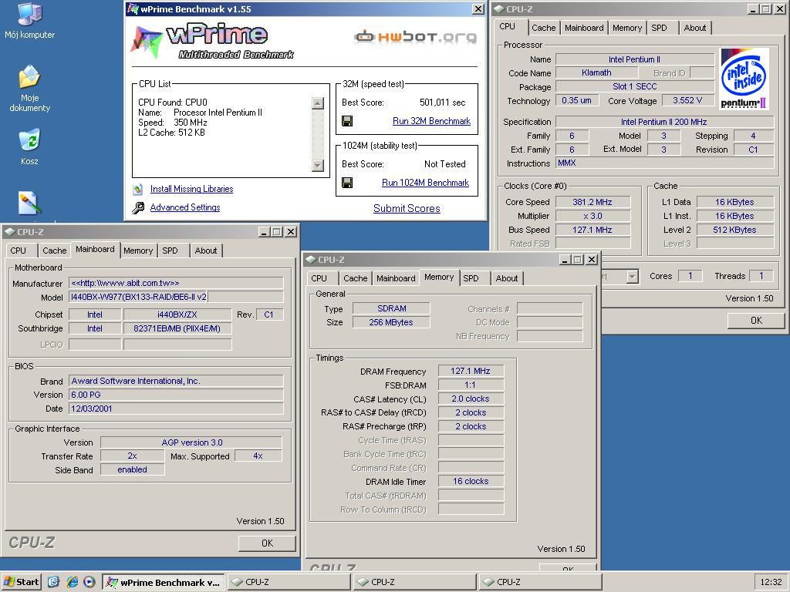
Task: Select About tab in Memory CPU-Z window
Action: click(x=507, y=278)
